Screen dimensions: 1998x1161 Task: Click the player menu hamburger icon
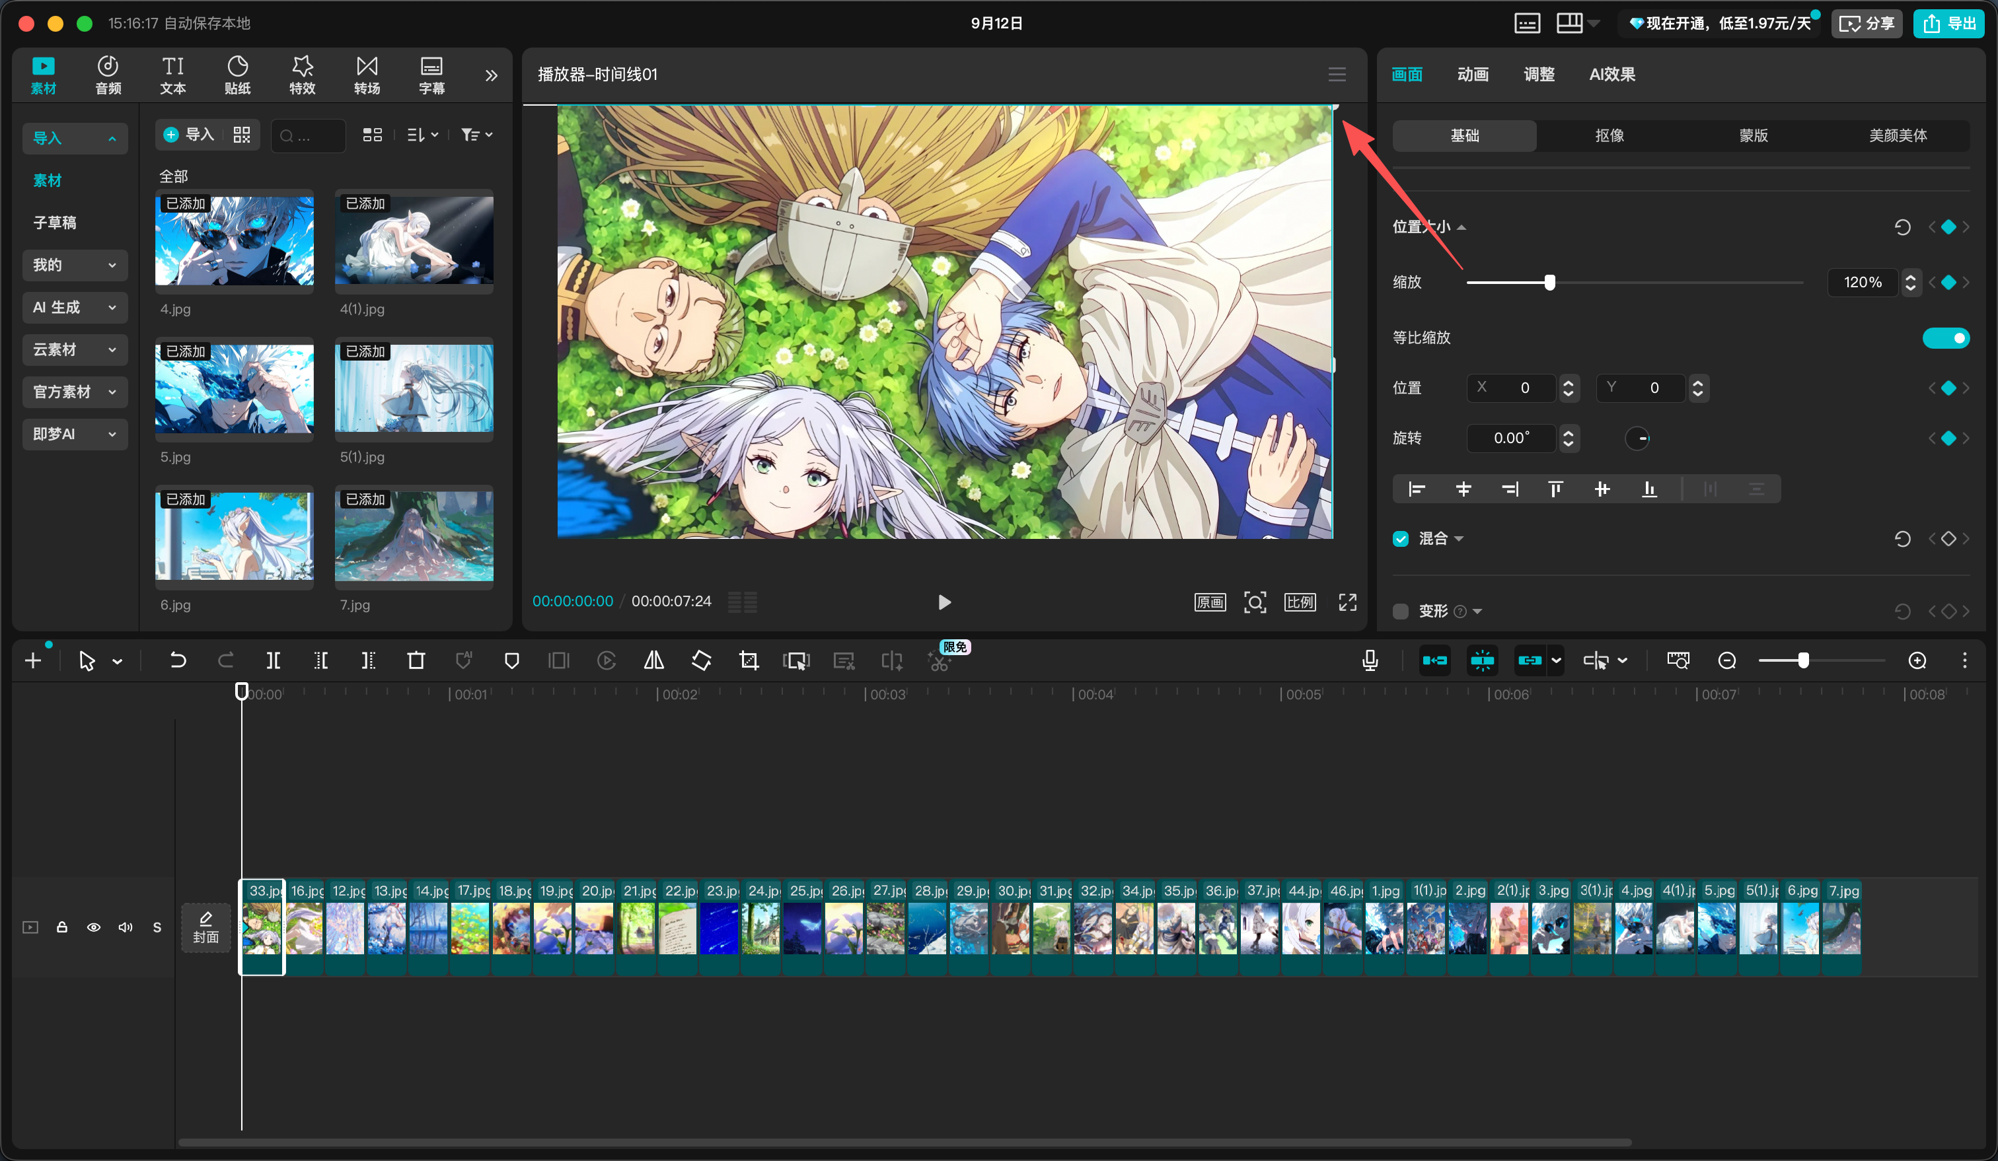(x=1337, y=75)
